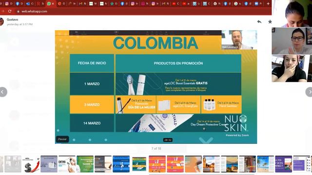
Task: Click the 28:32 timer on the video
Action: [x=168, y=140]
